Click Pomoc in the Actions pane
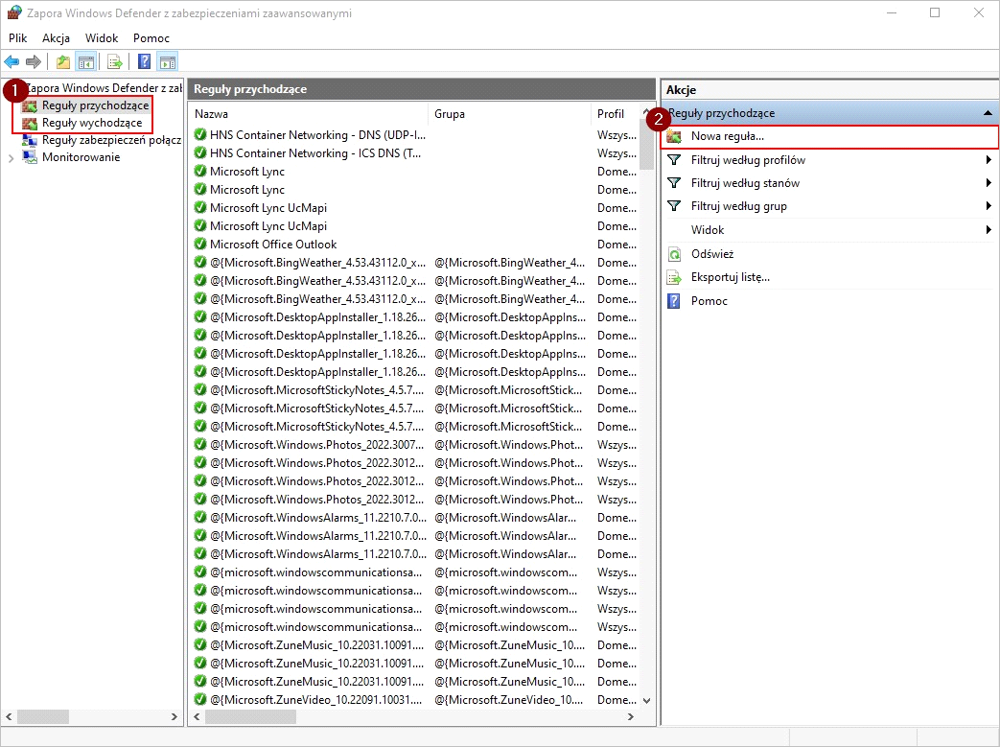The image size is (1000, 747). click(x=829, y=301)
